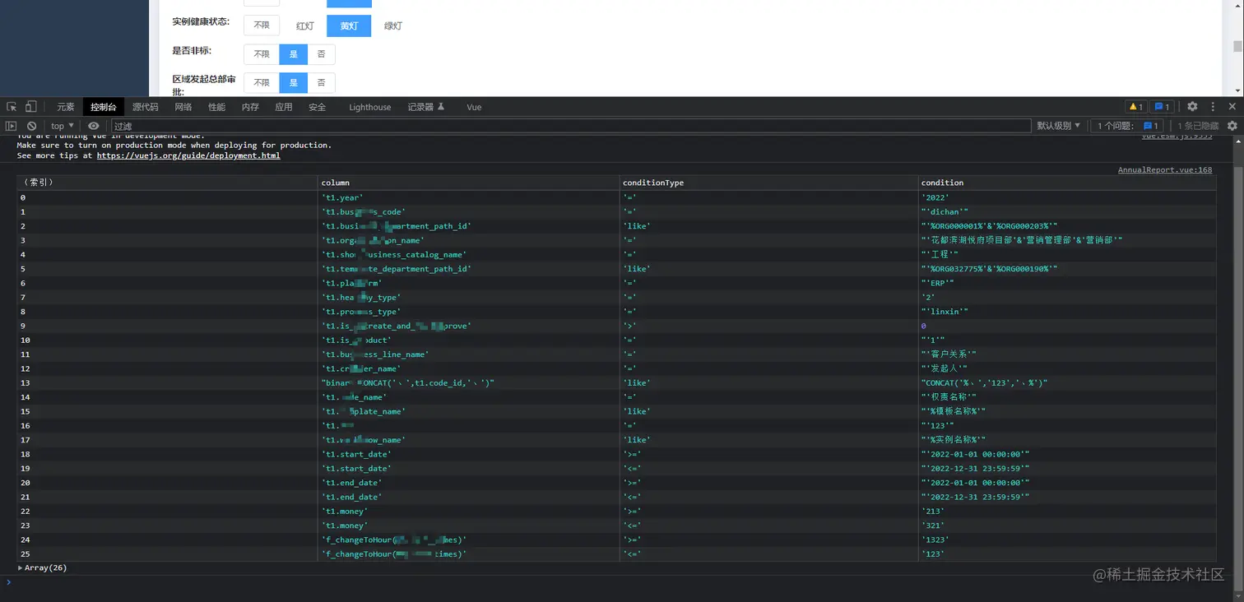Click the '发起人' condition cell
1244x602 pixels.
1067,368
